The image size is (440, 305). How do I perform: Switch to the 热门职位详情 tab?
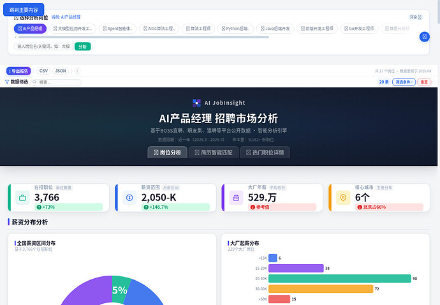pyautogui.click(x=265, y=152)
